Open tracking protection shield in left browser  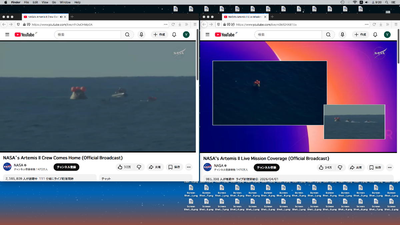[x=18, y=24]
